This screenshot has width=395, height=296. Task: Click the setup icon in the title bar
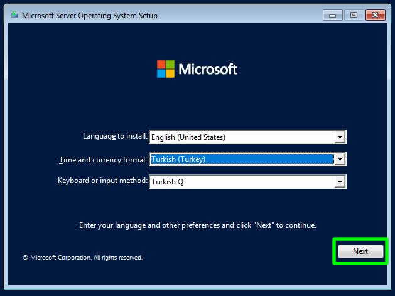[x=13, y=15]
